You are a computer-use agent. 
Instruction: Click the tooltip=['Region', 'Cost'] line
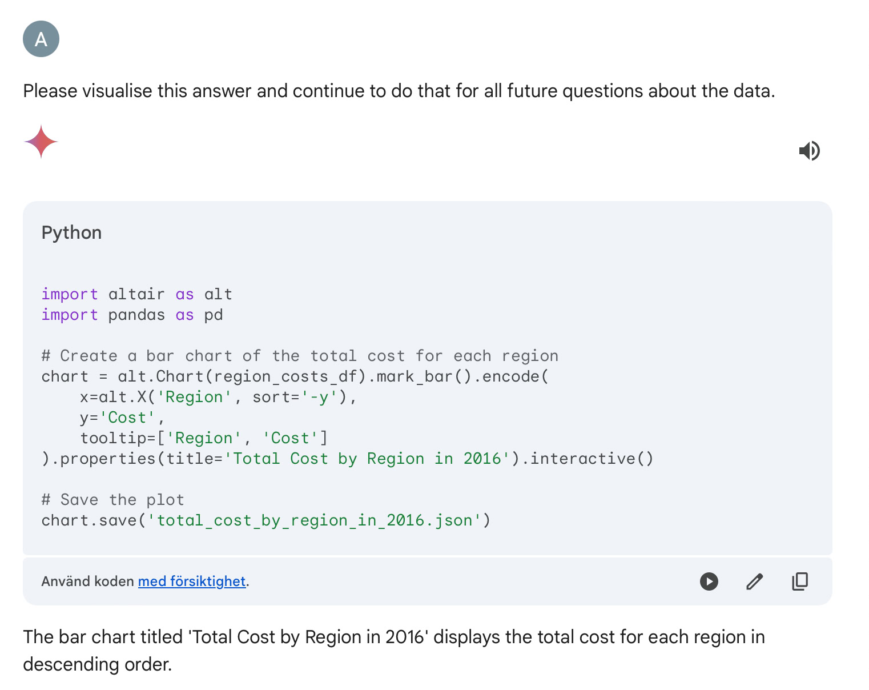click(x=204, y=438)
